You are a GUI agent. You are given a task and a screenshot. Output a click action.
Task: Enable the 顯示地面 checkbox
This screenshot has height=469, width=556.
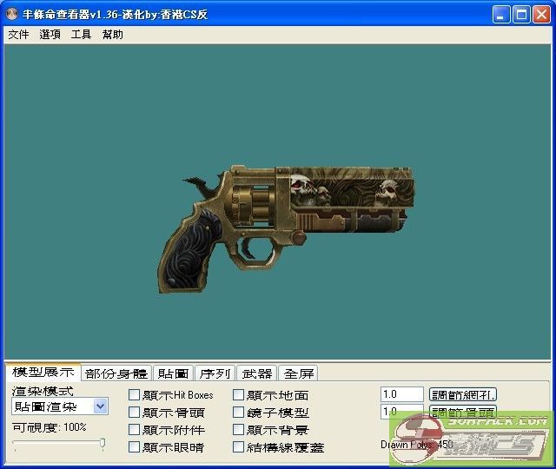tap(238, 395)
